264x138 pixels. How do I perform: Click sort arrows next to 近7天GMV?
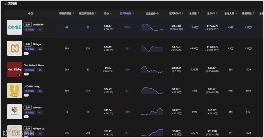183,13
